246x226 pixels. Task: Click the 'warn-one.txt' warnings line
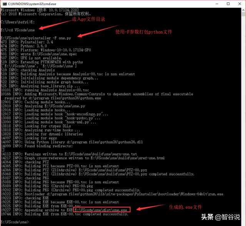[x=69, y=154]
